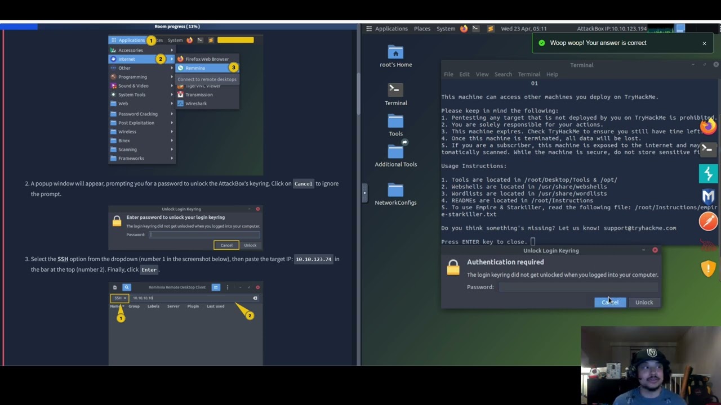This screenshot has height=405, width=721.
Task: Click the red dragon dock icon
Action: point(708,245)
